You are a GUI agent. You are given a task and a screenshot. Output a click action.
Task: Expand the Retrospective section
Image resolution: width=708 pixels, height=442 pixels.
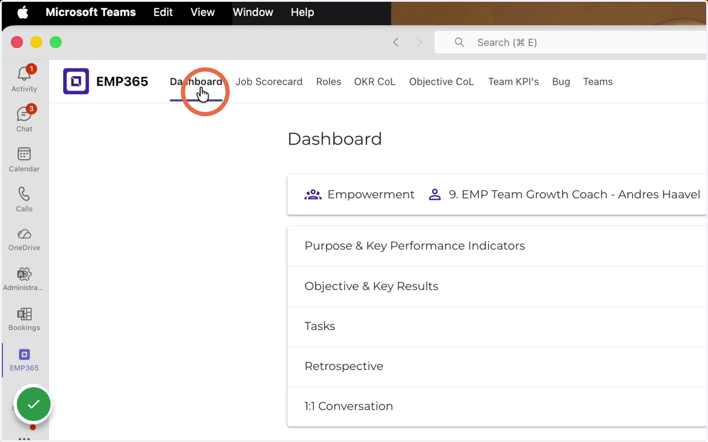coord(497,367)
